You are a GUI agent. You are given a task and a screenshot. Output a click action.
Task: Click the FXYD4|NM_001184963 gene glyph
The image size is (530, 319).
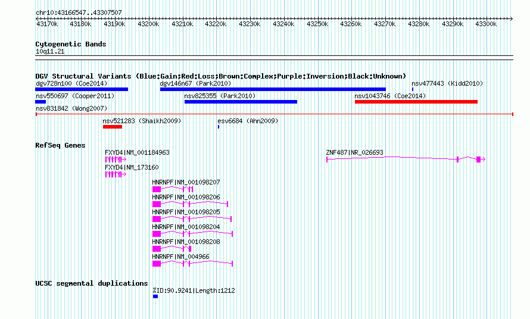tap(116, 159)
